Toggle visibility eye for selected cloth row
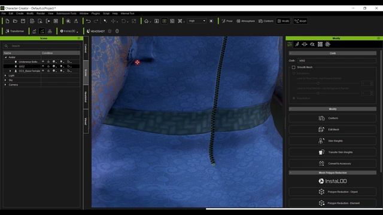The height and width of the screenshot is (215, 383). point(43,66)
